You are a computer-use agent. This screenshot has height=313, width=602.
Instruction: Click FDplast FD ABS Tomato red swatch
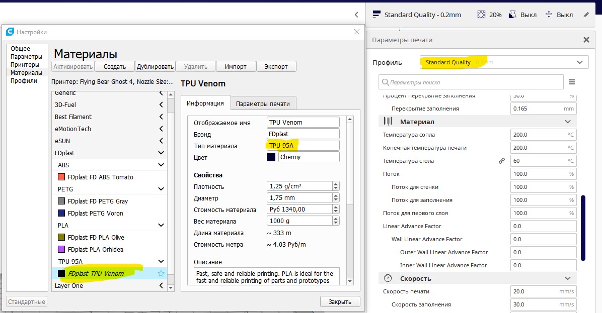click(61, 177)
